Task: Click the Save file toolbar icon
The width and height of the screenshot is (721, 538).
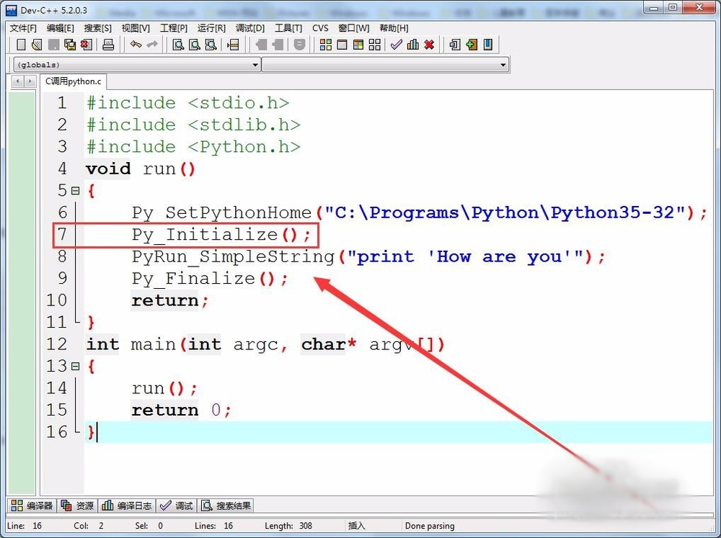Action: point(53,45)
